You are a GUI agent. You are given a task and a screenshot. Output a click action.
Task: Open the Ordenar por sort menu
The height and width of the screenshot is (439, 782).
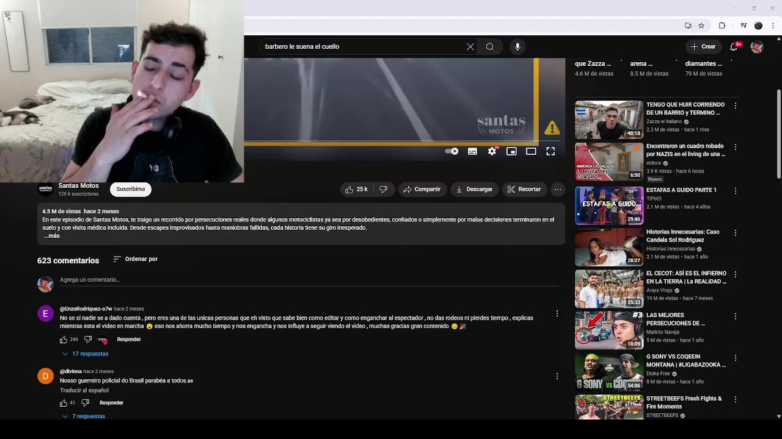coord(136,259)
